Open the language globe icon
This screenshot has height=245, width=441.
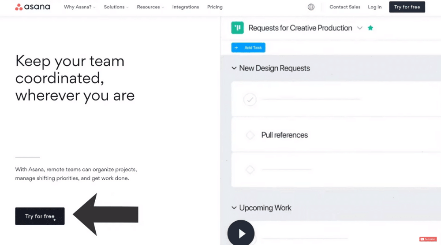click(x=311, y=7)
